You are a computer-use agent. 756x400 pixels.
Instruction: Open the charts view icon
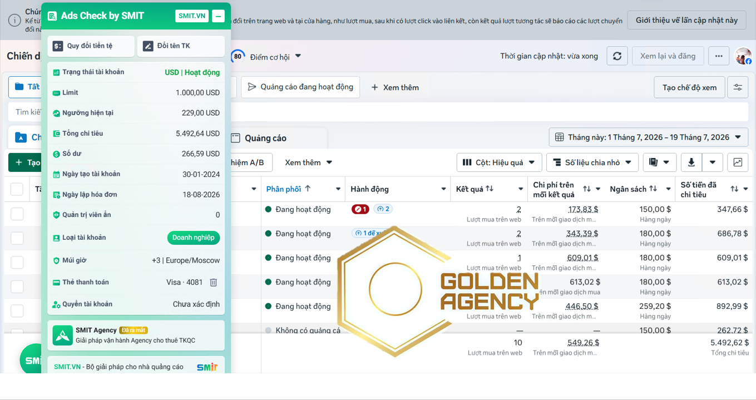(x=738, y=162)
